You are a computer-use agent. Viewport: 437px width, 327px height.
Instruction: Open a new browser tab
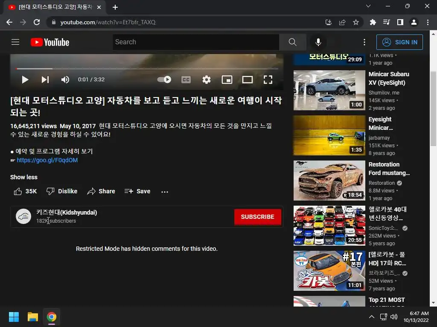point(115,7)
